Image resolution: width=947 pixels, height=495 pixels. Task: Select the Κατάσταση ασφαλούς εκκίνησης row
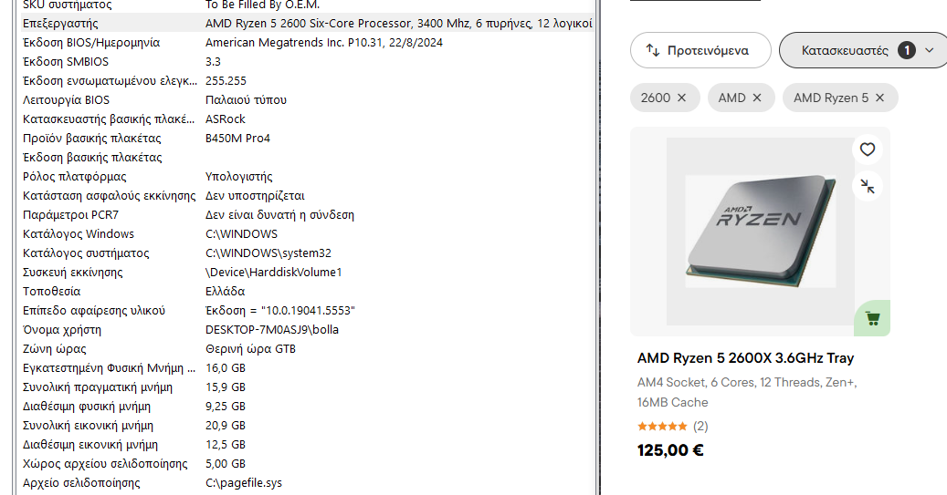point(109,195)
